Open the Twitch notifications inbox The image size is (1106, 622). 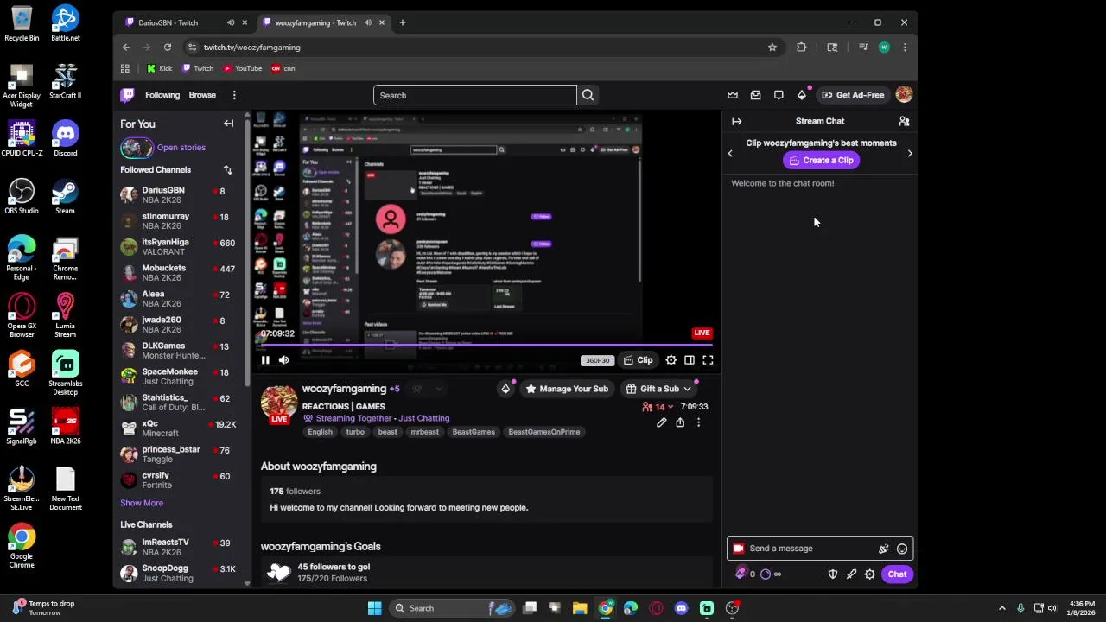(755, 95)
